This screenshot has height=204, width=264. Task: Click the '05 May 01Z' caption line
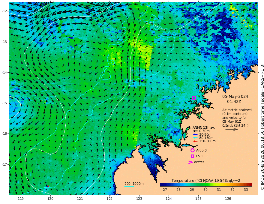(232, 121)
